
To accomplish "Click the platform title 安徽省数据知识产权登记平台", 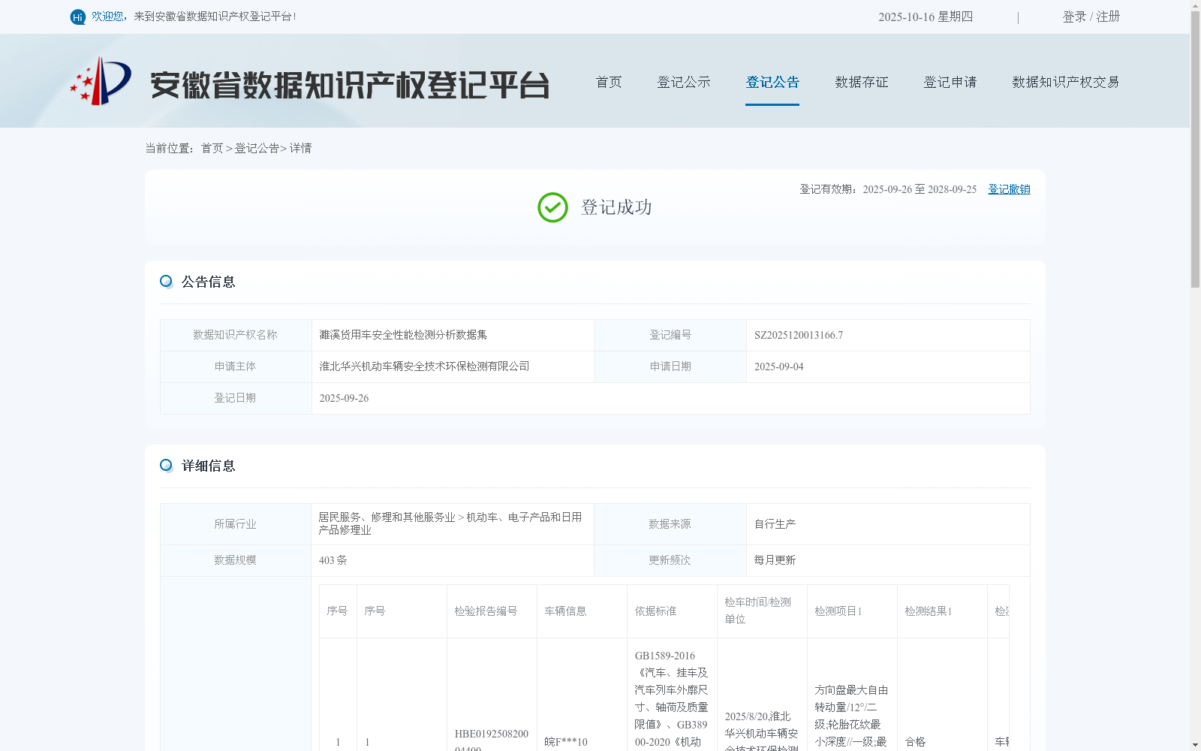I will 350,85.
